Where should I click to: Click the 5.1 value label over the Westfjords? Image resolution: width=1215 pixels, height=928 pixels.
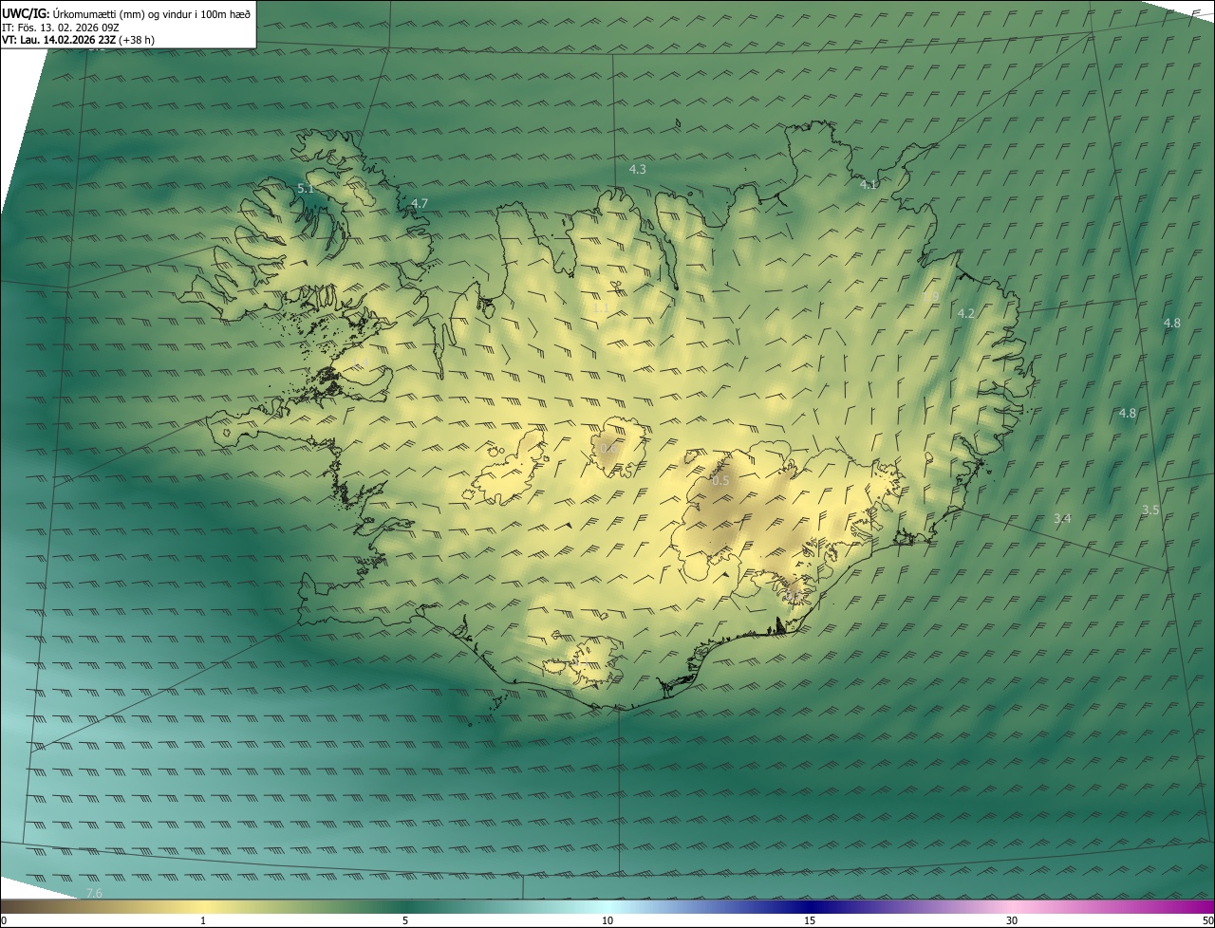coord(306,189)
